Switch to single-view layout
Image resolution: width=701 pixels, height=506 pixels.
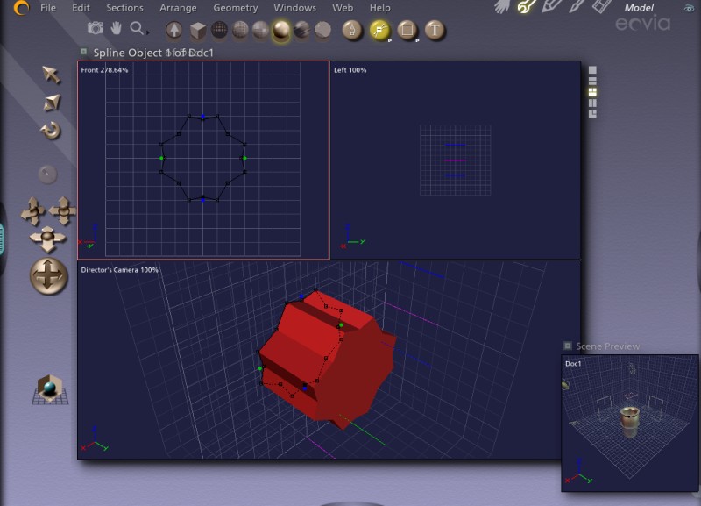pos(593,69)
